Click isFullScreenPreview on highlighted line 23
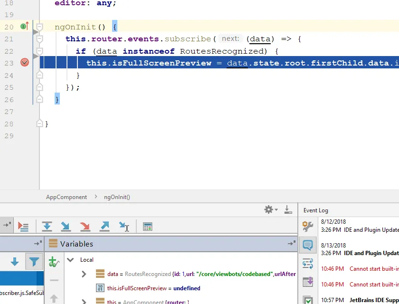 (x=161, y=63)
